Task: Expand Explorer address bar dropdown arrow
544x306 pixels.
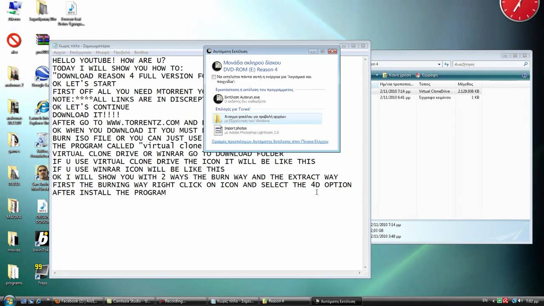Action: [439, 64]
